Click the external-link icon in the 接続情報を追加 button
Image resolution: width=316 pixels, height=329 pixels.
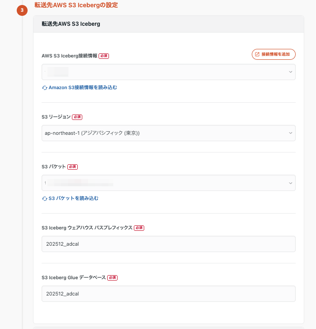pyautogui.click(x=257, y=54)
